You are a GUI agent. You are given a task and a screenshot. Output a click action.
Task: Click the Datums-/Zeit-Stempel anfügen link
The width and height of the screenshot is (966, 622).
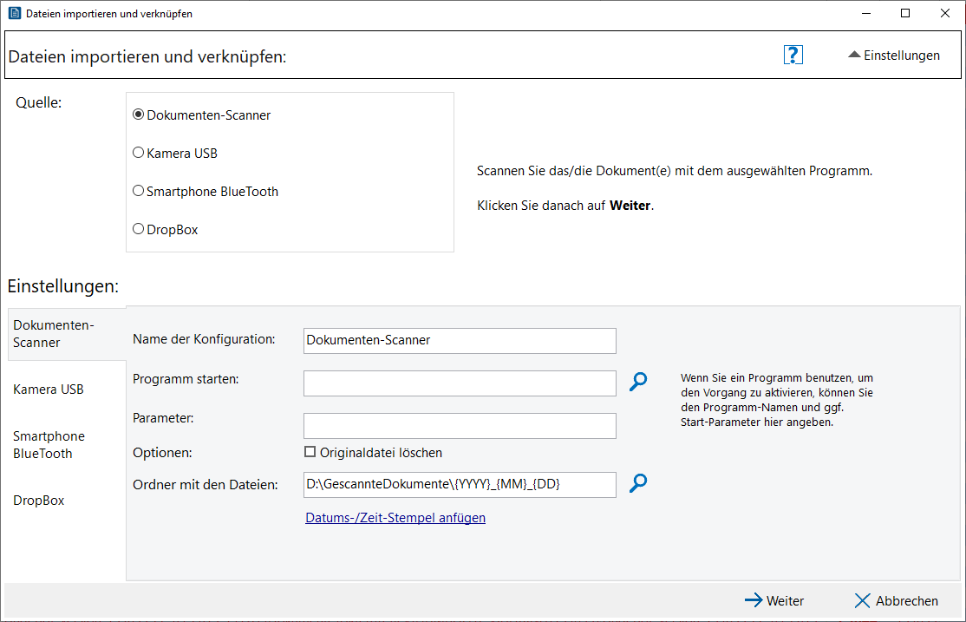pos(395,518)
